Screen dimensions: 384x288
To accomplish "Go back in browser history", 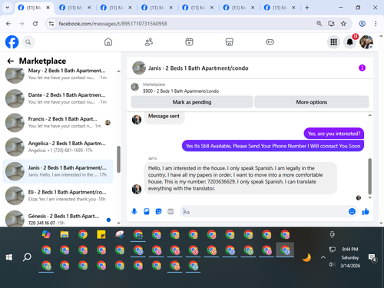I will (x=8, y=24).
